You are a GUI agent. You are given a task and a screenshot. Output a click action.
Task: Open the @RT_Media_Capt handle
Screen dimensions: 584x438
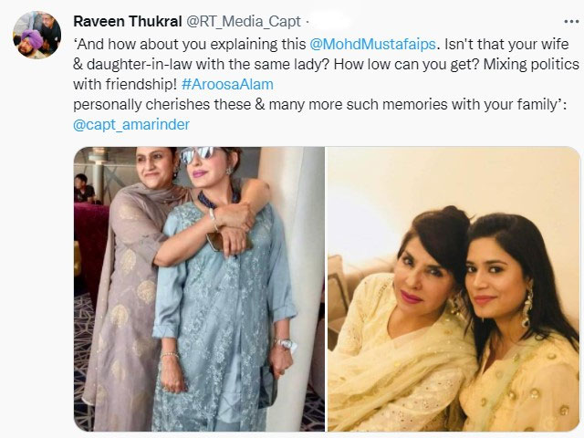pyautogui.click(x=243, y=22)
